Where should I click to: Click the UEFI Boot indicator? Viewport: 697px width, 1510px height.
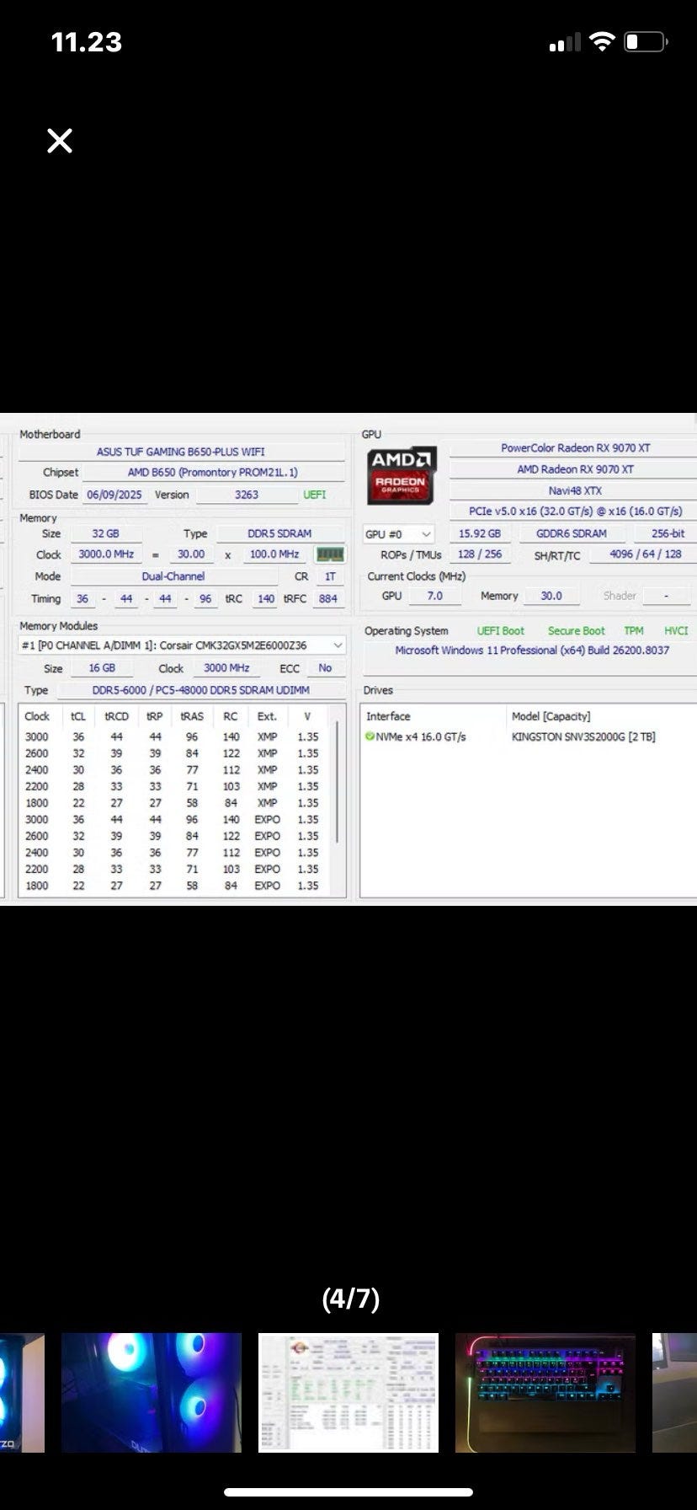pyautogui.click(x=500, y=631)
